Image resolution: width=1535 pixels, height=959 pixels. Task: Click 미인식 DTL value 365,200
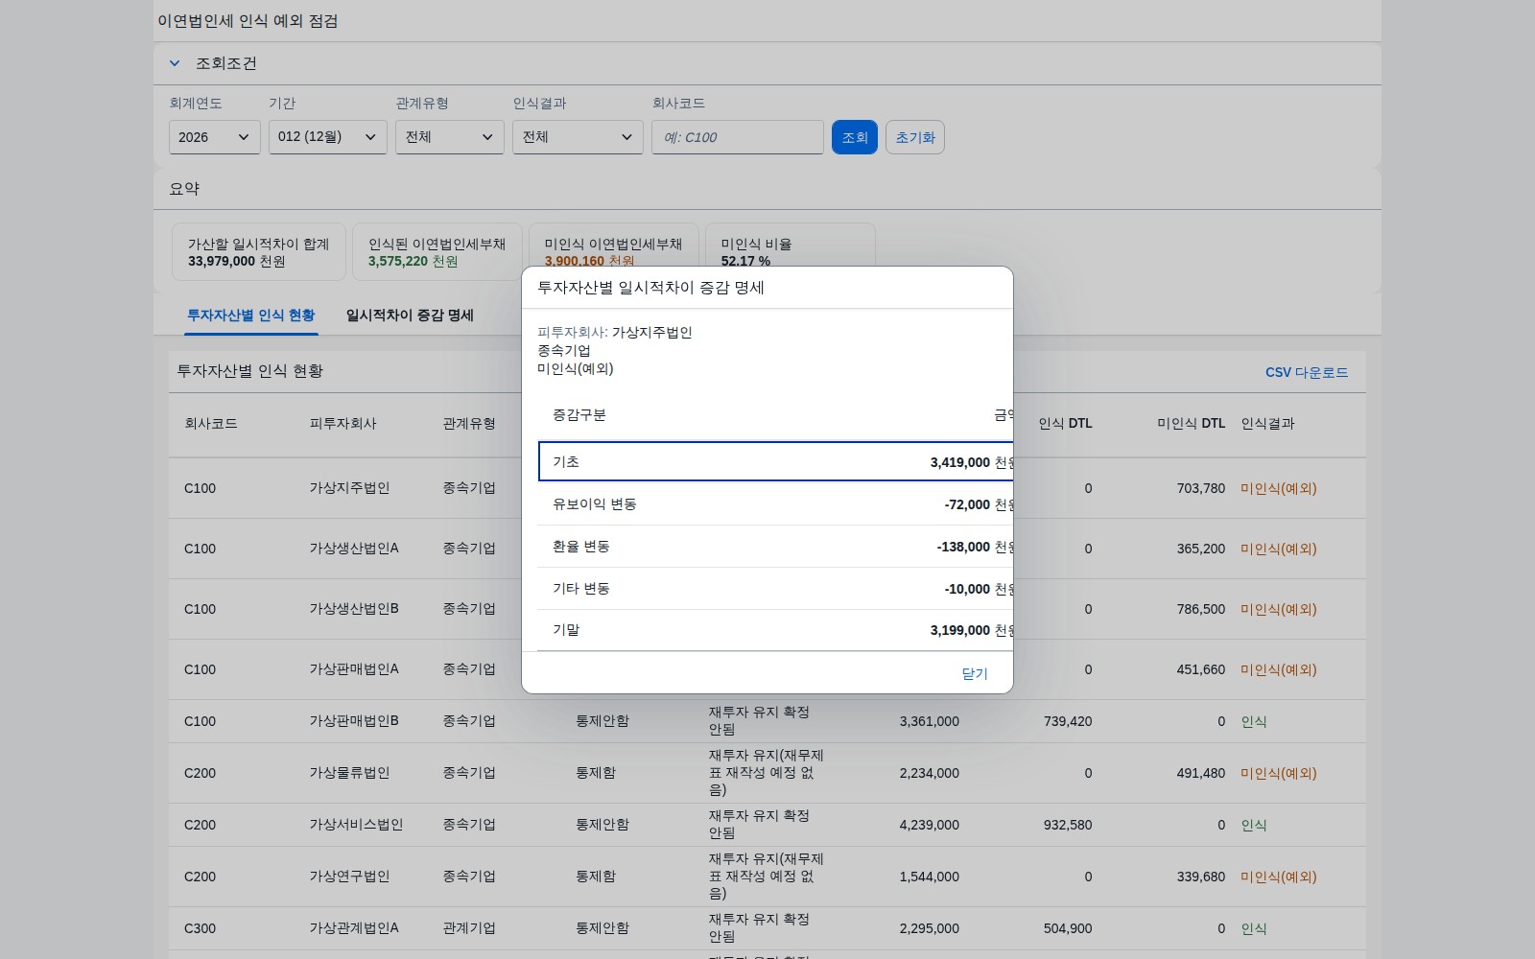(x=1201, y=549)
